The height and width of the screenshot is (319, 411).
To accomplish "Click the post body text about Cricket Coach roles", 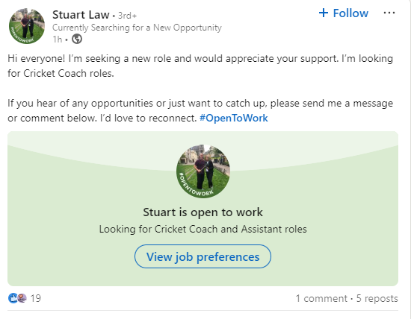I will 200,66.
